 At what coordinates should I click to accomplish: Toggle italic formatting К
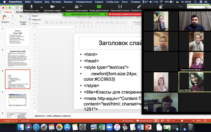(x=51, y=22)
